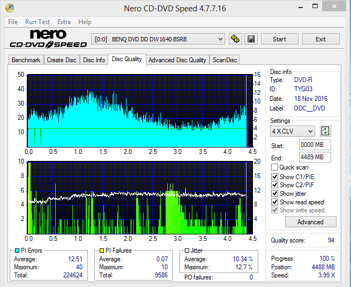The image size is (351, 287).
Task: Click PI Errors average 12.51
Action: pyautogui.click(x=75, y=259)
